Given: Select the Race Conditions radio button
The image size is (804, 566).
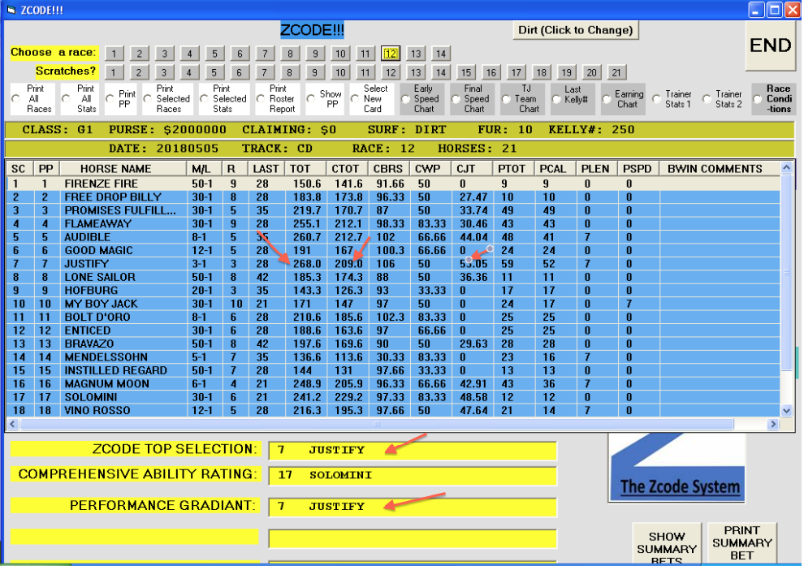Looking at the screenshot, I should (x=758, y=99).
